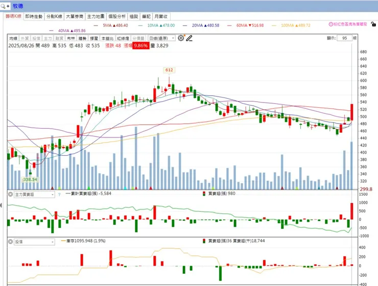Click the 100MA legend line swatch
378x286 pixels.
[x=274, y=26]
